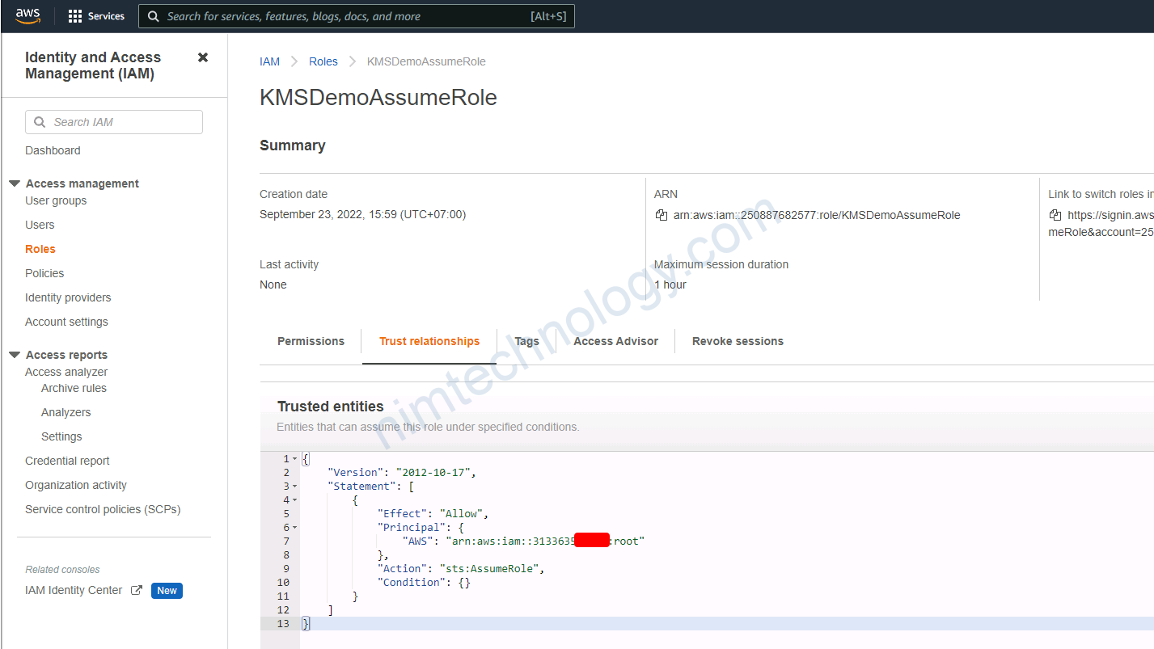Copy the role ARN with copy icon

point(662,215)
